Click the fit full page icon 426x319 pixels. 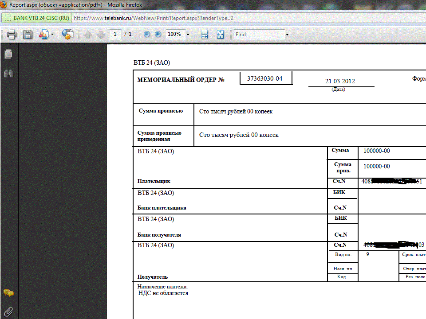tap(221, 35)
